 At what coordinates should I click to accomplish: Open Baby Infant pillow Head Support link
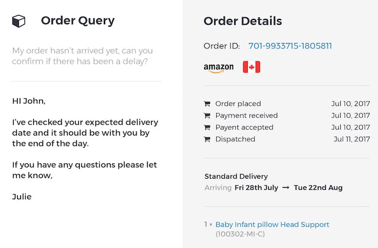[x=272, y=224]
